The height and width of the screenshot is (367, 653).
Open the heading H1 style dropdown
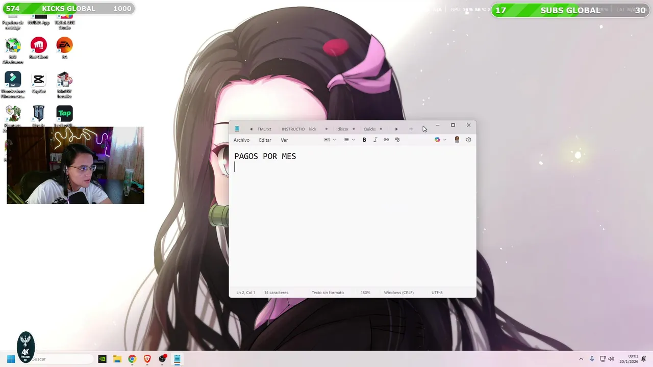tap(330, 140)
